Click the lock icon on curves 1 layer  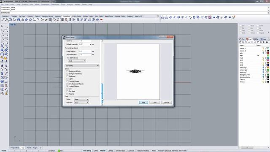coord(265,49)
